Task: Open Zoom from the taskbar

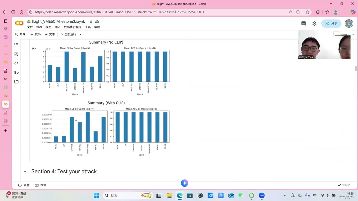Action: 262,195
